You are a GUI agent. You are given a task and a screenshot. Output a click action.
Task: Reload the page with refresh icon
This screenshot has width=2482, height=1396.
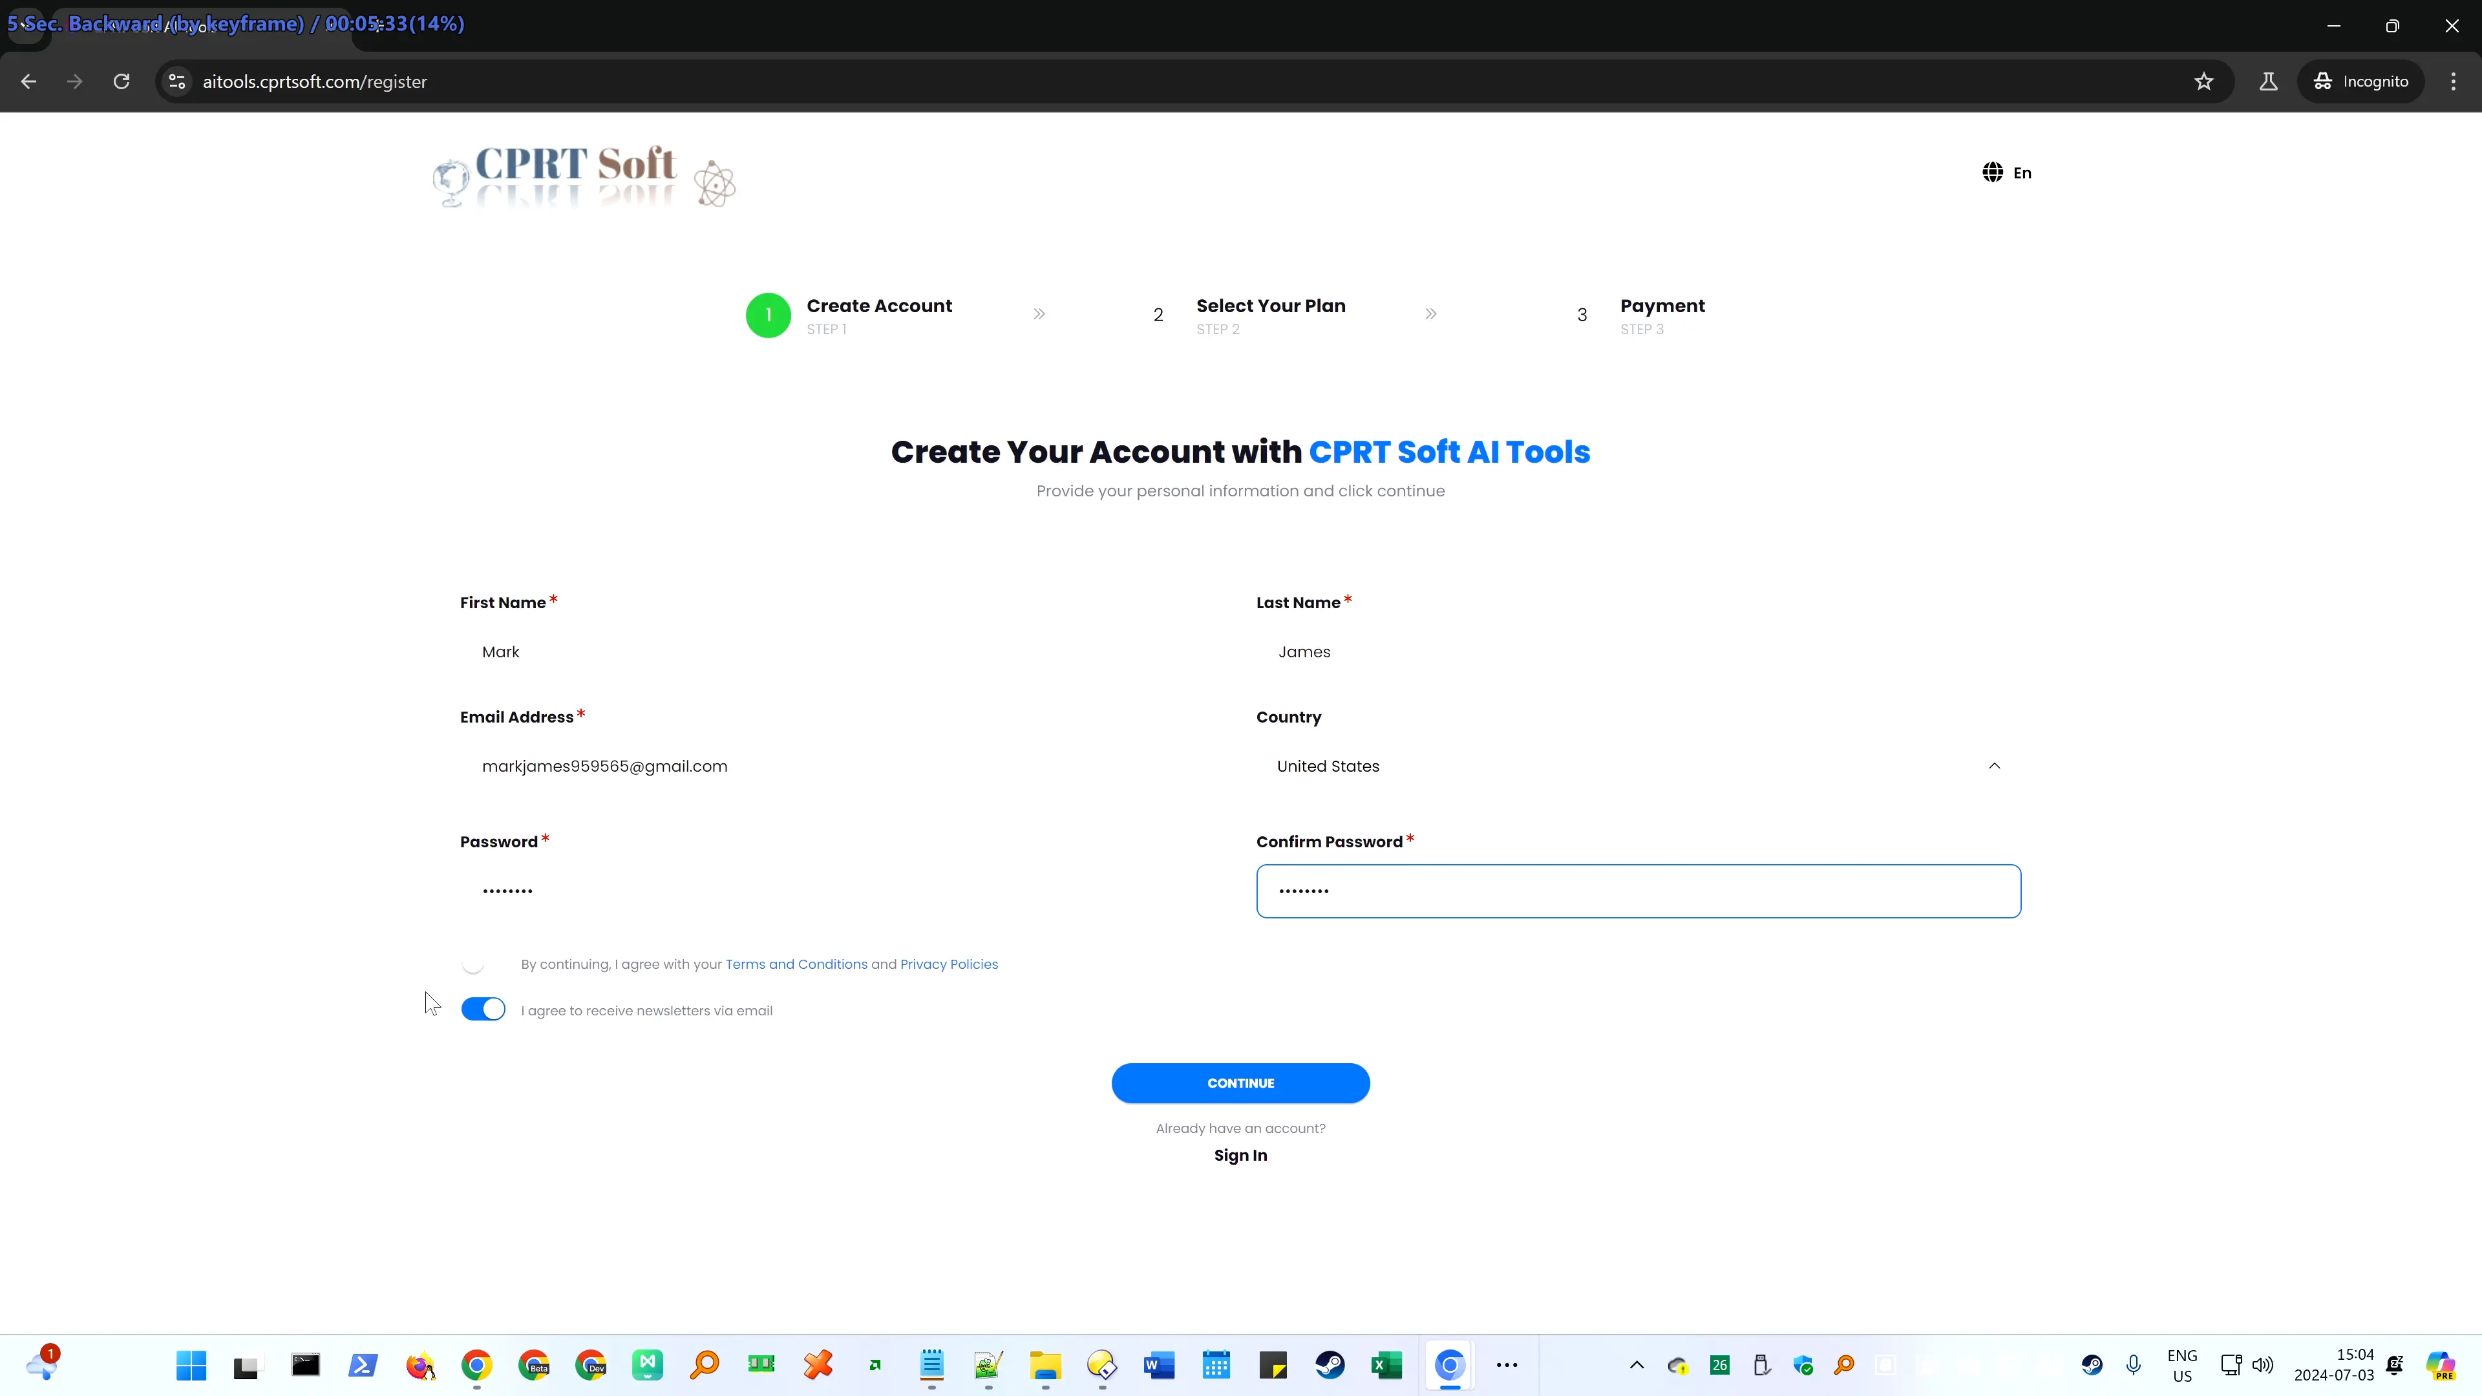(122, 82)
